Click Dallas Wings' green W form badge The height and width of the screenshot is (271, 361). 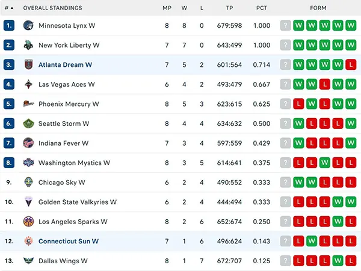(339, 261)
